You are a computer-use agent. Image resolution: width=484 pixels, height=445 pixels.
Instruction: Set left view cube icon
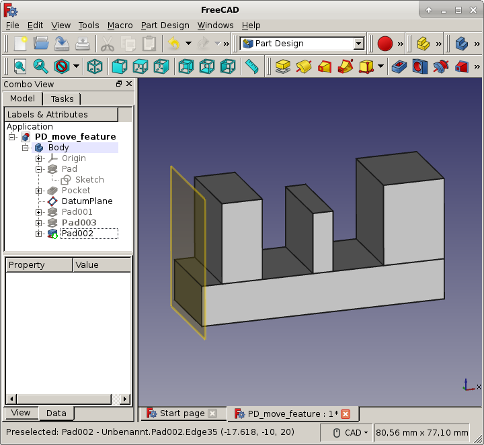(228, 66)
